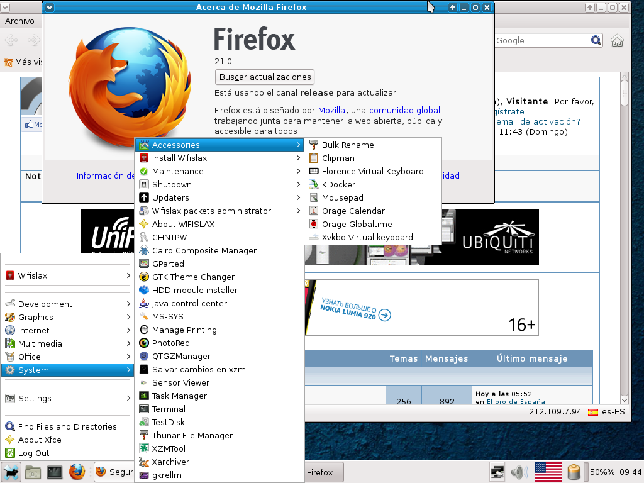Start Cairo Composite Manager

click(x=219, y=250)
